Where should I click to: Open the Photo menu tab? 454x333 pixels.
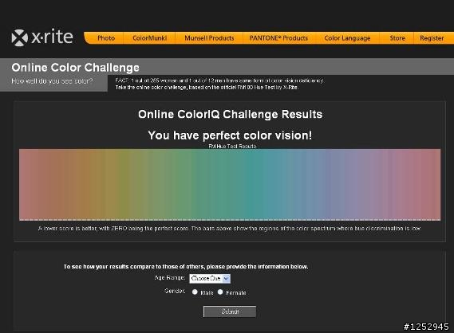click(x=106, y=38)
